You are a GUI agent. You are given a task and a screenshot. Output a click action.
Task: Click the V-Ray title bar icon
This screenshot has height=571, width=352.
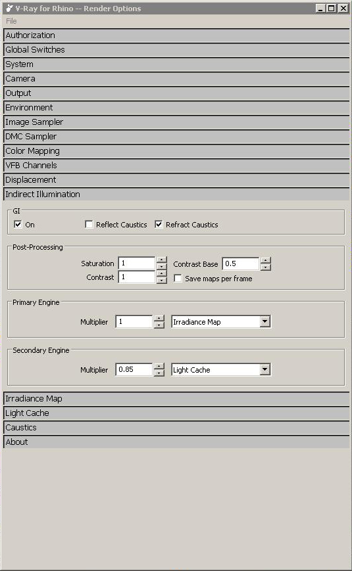9,9
